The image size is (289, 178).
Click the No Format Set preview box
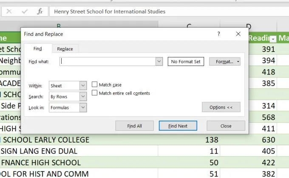pos(186,61)
